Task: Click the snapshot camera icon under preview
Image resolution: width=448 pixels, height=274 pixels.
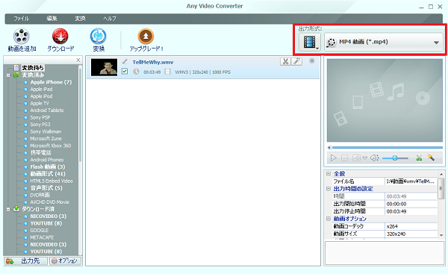Action: (356, 158)
